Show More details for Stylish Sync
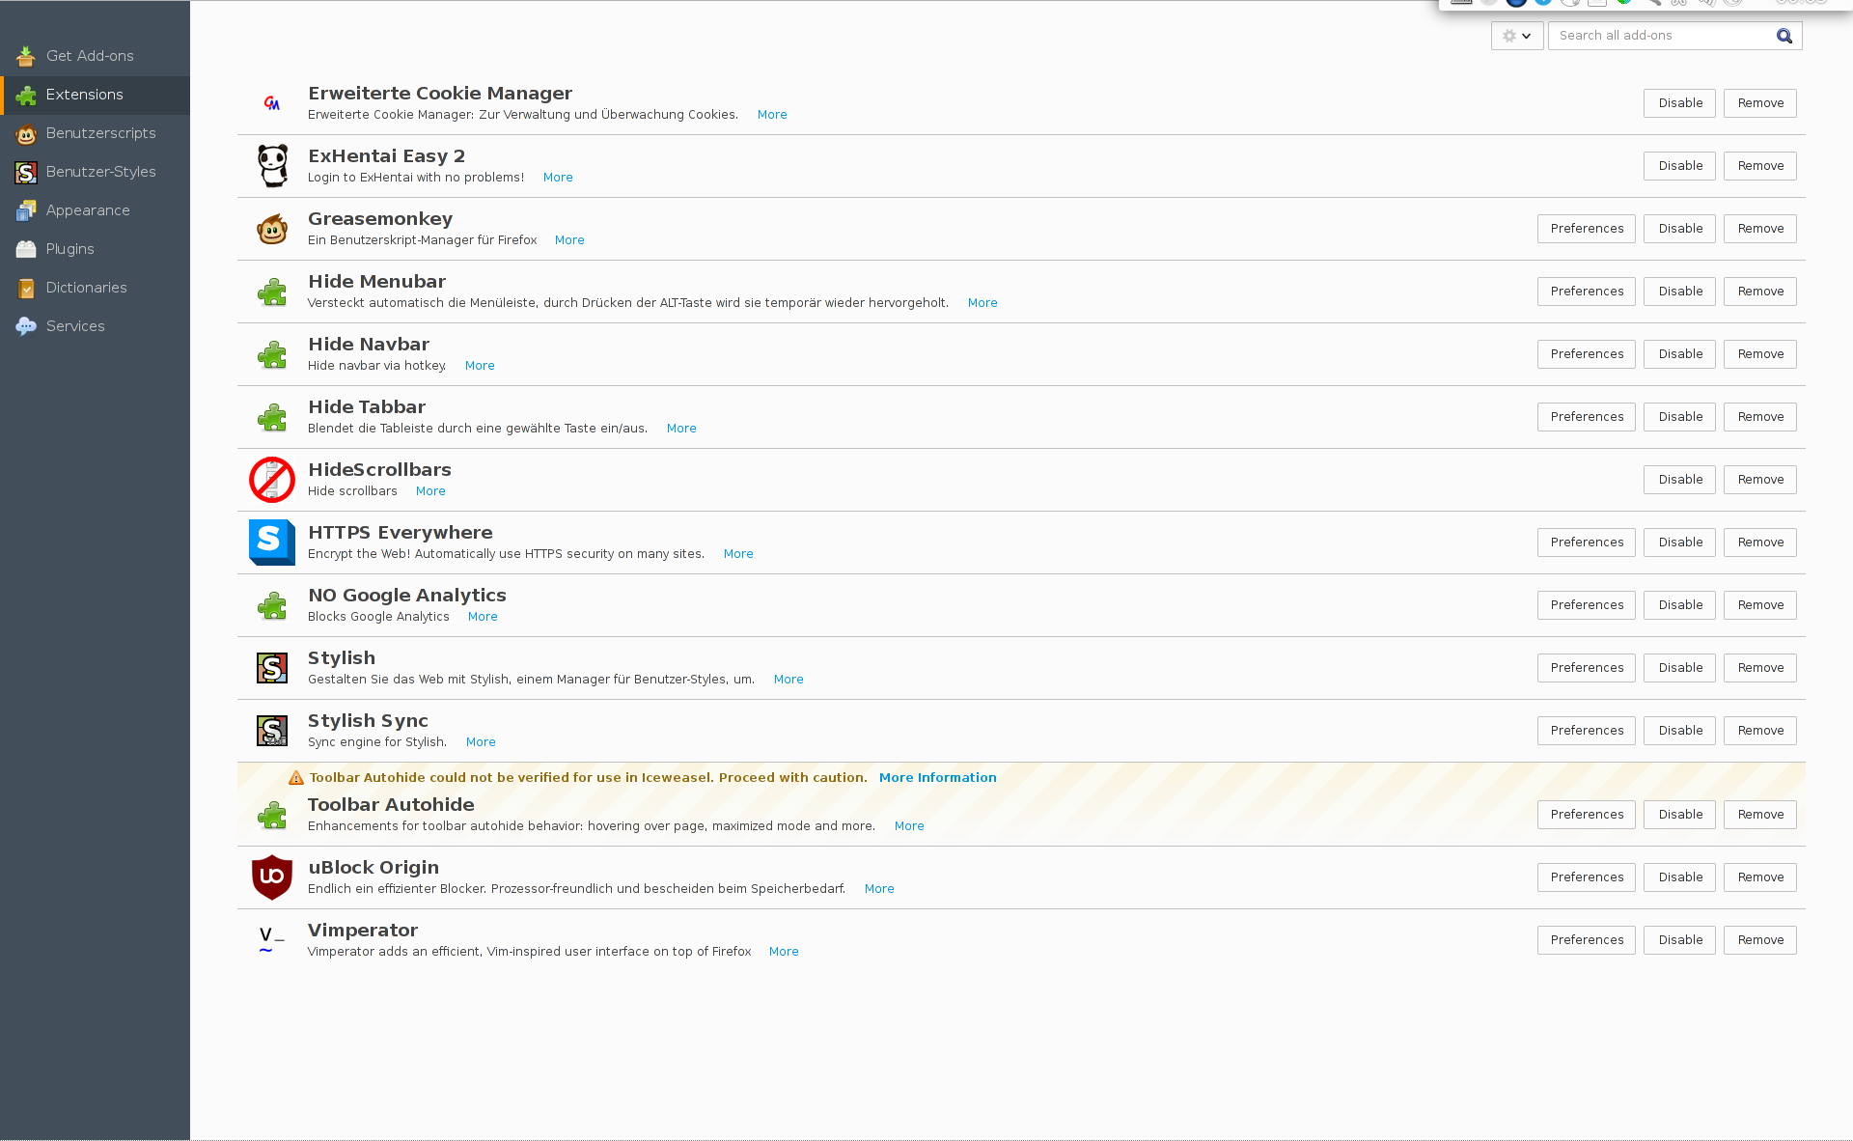The image size is (1853, 1141). 481,742
